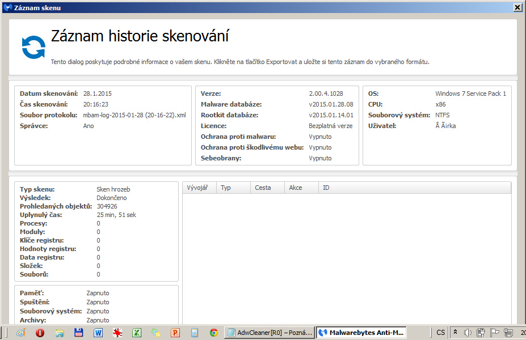The height and width of the screenshot is (340, 526).
Task: Launch Microsoft Word from the taskbar
Action: 98,333
